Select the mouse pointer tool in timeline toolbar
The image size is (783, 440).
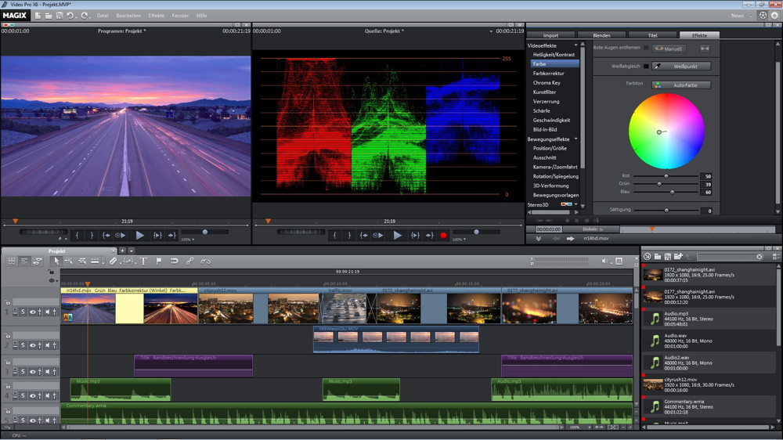(x=56, y=261)
